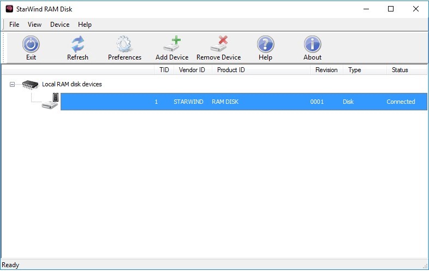Open the Device menu
429x271 pixels.
pyautogui.click(x=59, y=25)
